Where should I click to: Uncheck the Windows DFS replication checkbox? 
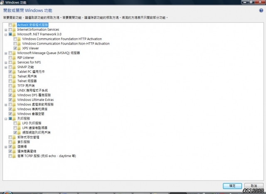(x=10, y=95)
